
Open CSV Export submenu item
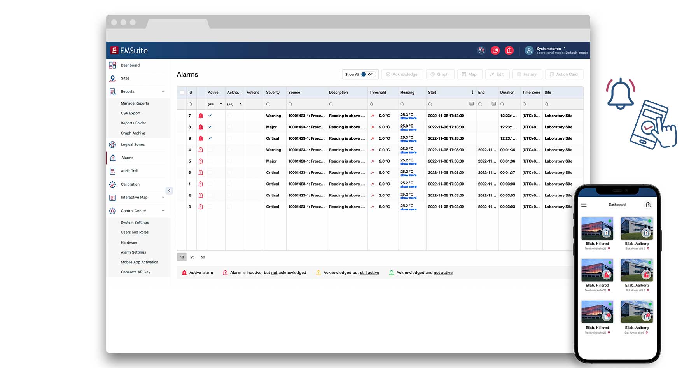tap(130, 113)
